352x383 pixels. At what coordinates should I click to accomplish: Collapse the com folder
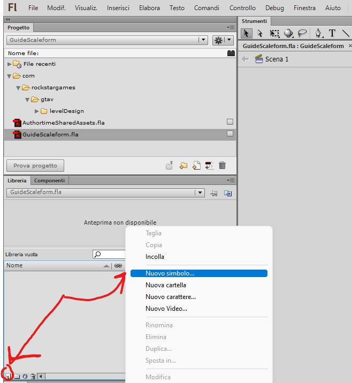[9, 76]
